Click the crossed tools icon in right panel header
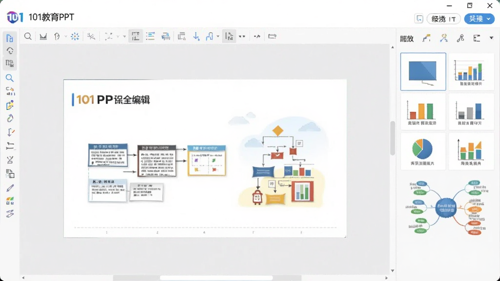This screenshot has width=500, height=281. click(443, 39)
